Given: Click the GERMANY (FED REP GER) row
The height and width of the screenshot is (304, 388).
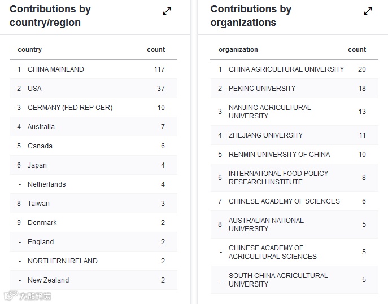Looking at the screenshot, I should [70, 108].
